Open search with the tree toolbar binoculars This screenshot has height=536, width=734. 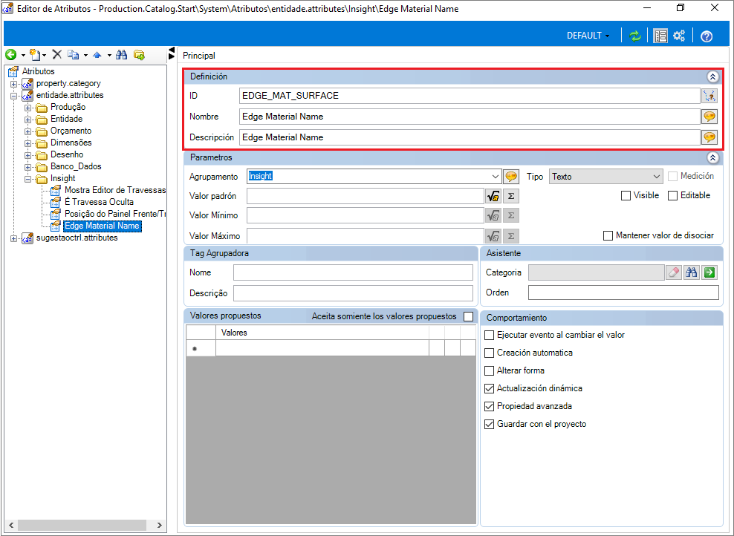(122, 55)
